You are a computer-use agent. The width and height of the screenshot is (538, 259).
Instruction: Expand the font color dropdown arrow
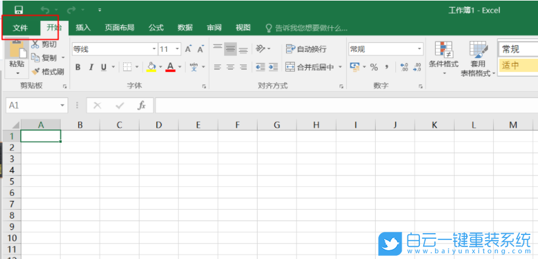[179, 67]
